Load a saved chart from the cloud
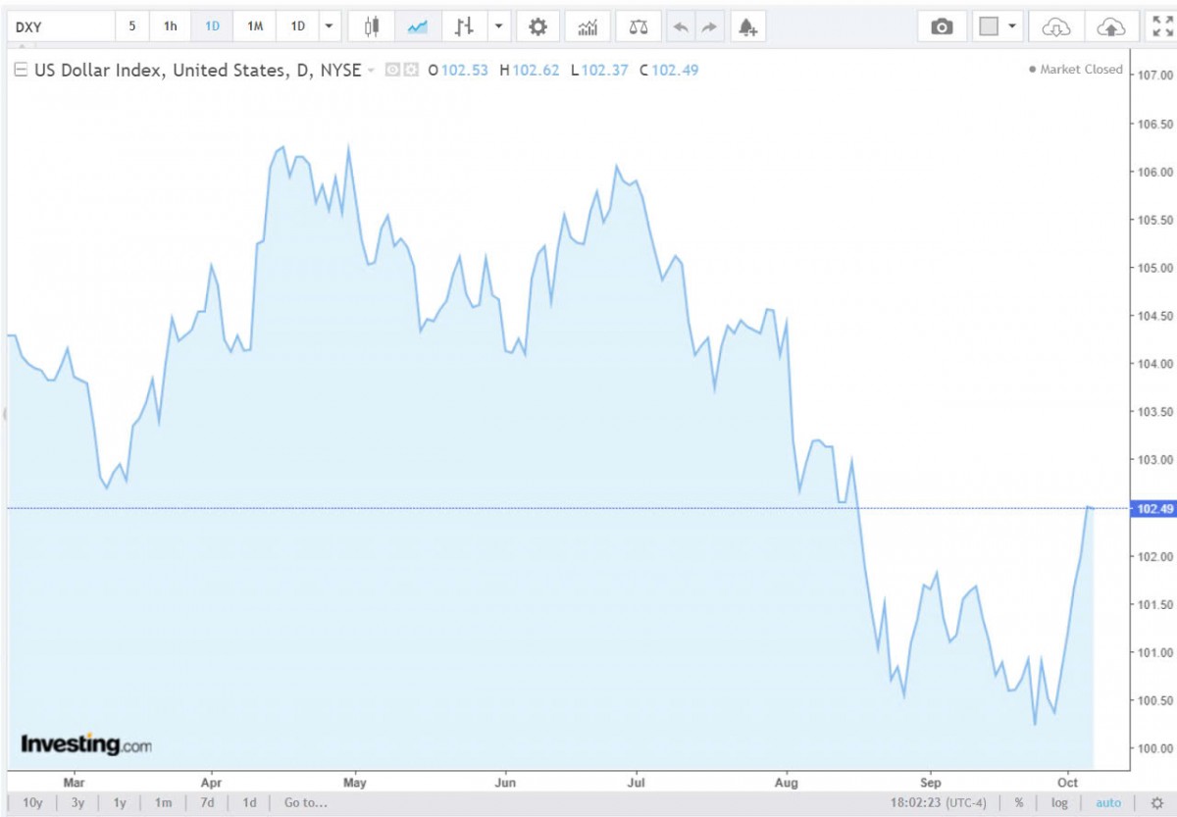This screenshot has width=1177, height=817. (1056, 26)
